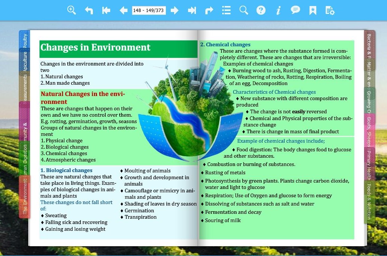
Task: Click the bookmark star icon
Action: (x=313, y=10)
